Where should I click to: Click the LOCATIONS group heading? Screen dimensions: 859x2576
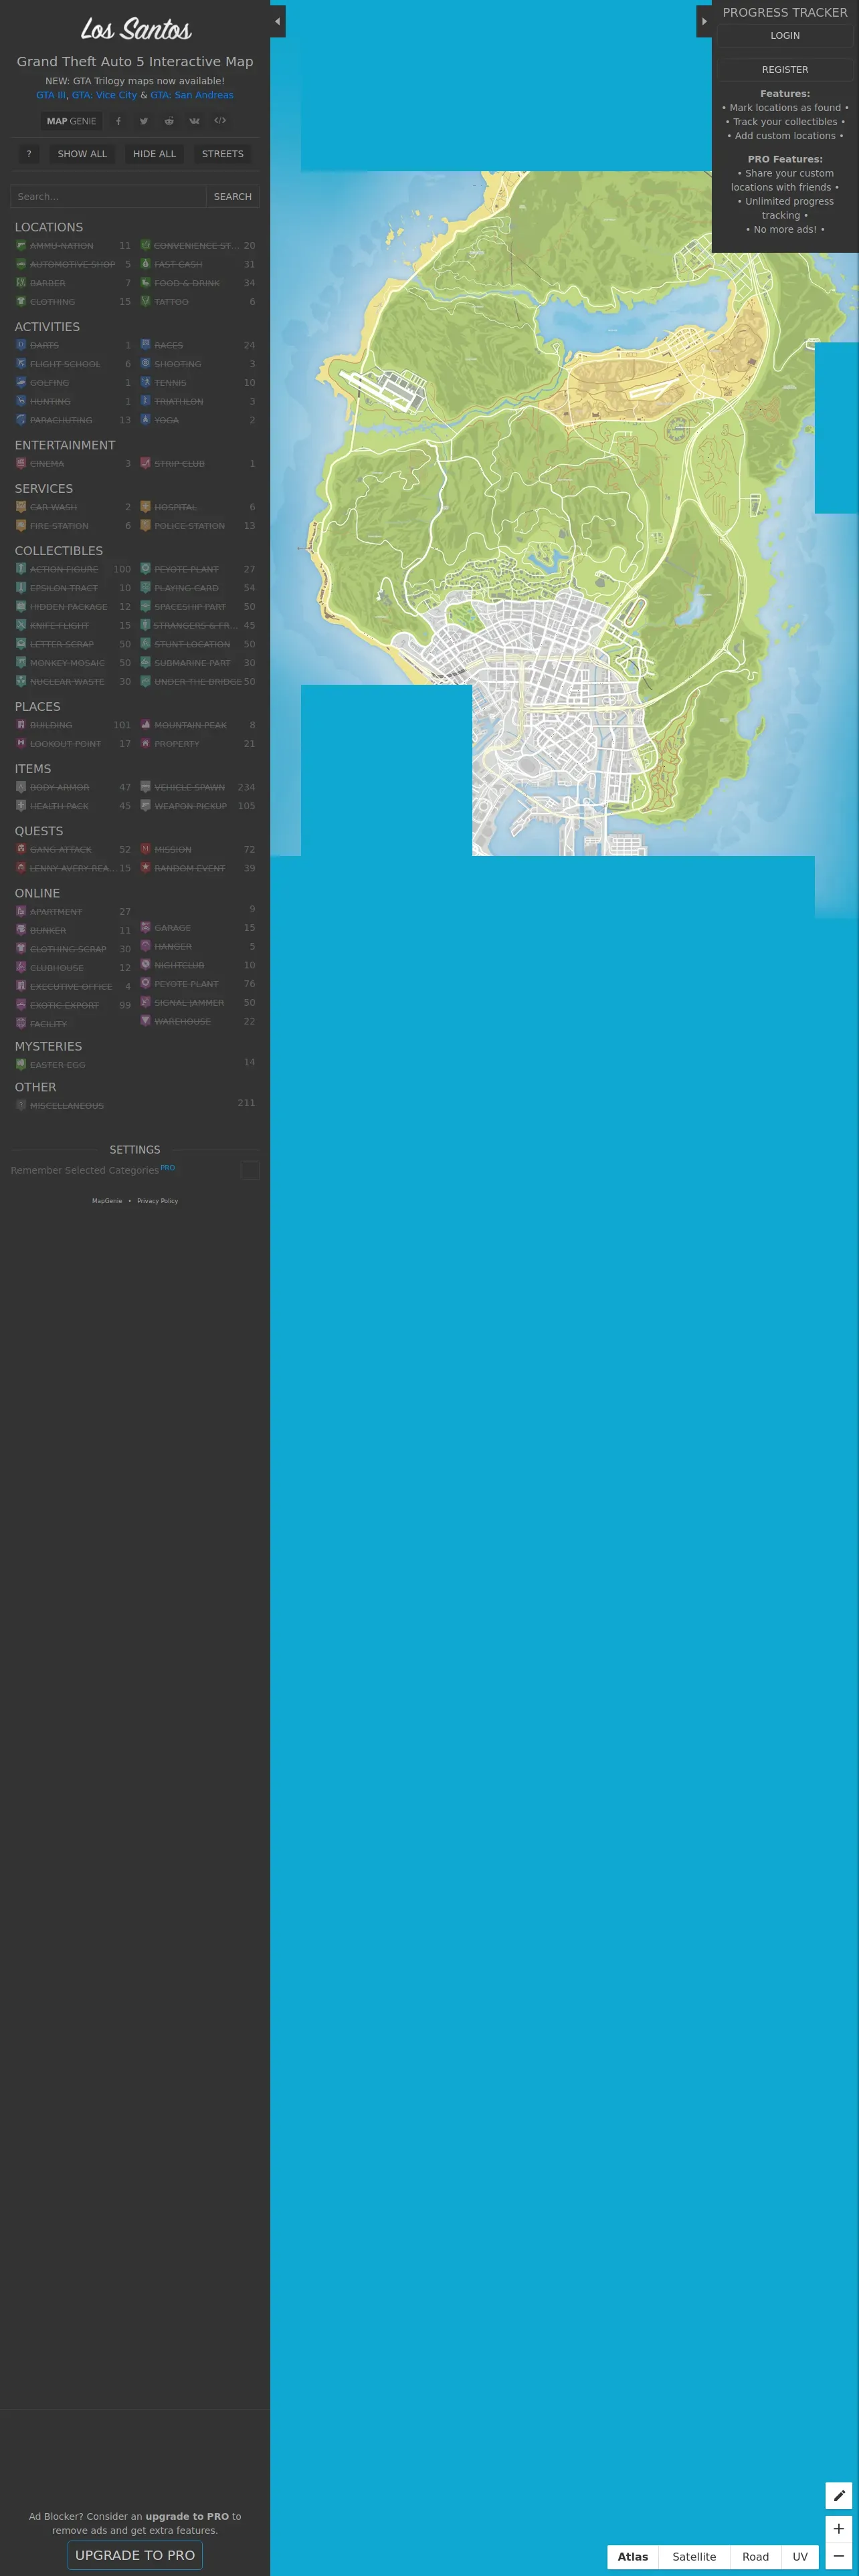point(49,227)
